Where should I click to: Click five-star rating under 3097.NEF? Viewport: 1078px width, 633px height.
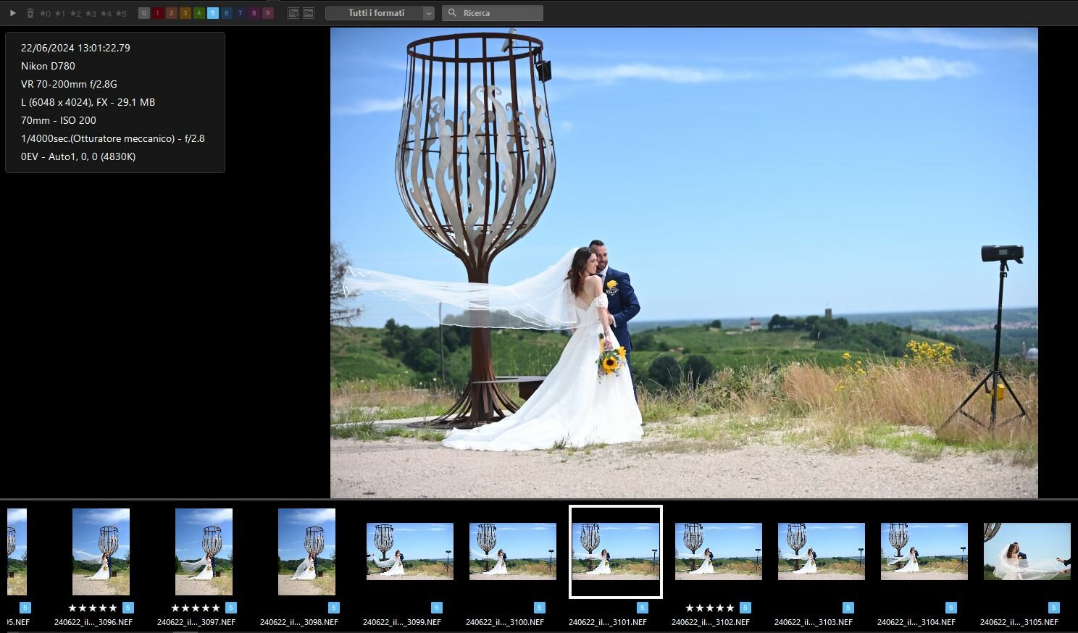coord(195,608)
